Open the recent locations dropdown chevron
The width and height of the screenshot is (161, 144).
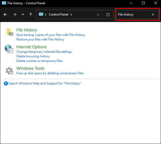pos(23,14)
